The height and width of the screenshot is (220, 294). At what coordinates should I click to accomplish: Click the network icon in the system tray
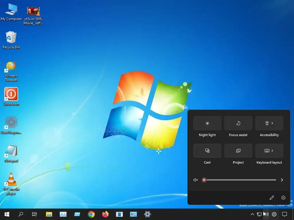click(259, 214)
